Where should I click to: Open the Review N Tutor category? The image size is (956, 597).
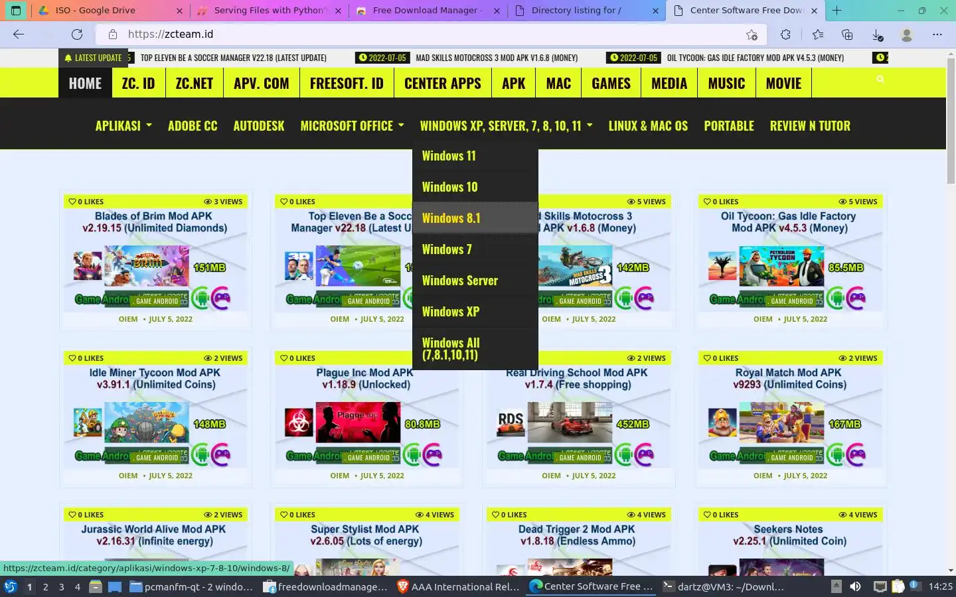point(810,125)
